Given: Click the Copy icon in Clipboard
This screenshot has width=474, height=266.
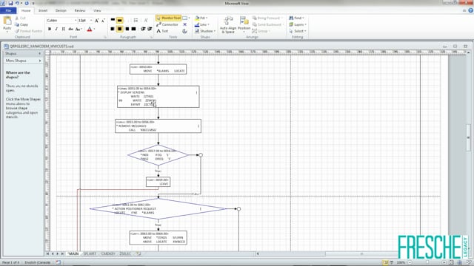Looking at the screenshot, I should pos(21,24).
